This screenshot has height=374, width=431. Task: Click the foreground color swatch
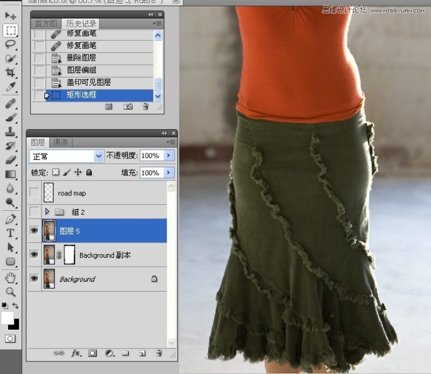pos(7,318)
